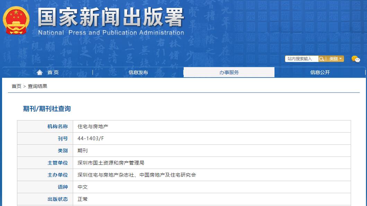Click the search magnifier icon
The image size is (367, 206).
(x=322, y=59)
